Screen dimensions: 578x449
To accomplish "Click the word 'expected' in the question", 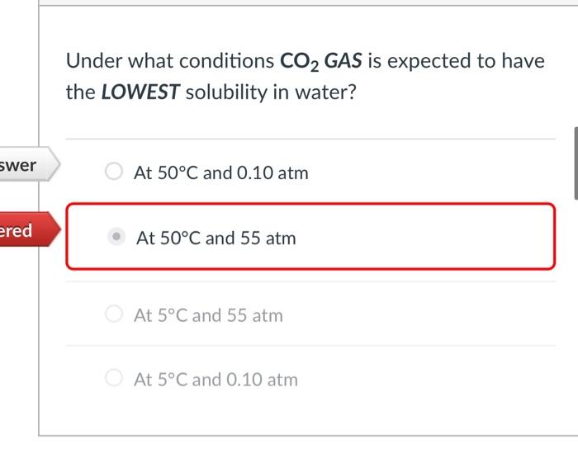I will click(439, 61).
